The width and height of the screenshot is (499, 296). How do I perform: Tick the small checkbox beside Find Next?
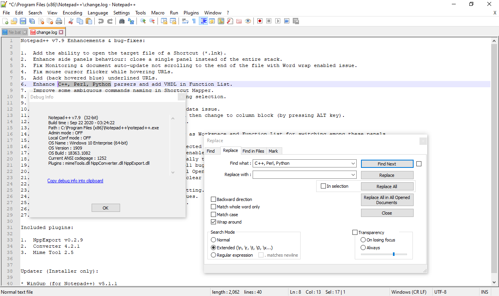click(419, 164)
